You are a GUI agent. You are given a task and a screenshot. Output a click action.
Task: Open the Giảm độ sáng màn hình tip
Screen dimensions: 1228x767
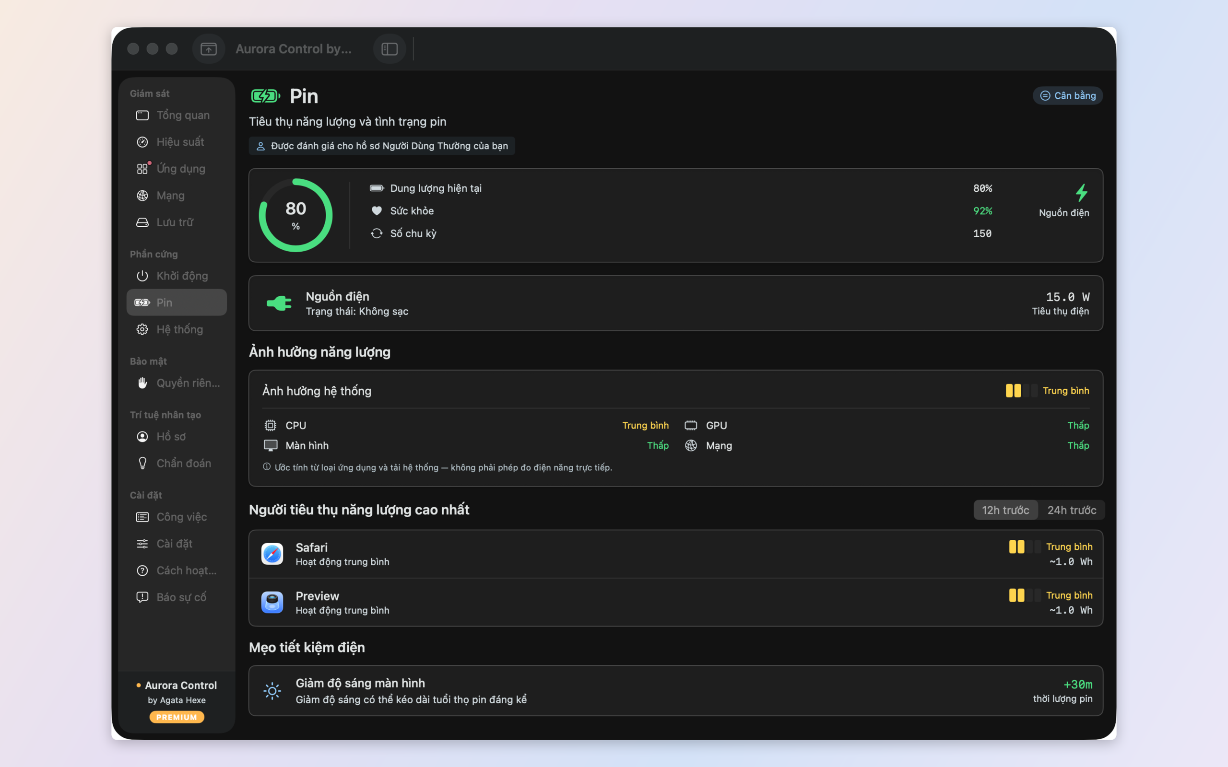[675, 691]
